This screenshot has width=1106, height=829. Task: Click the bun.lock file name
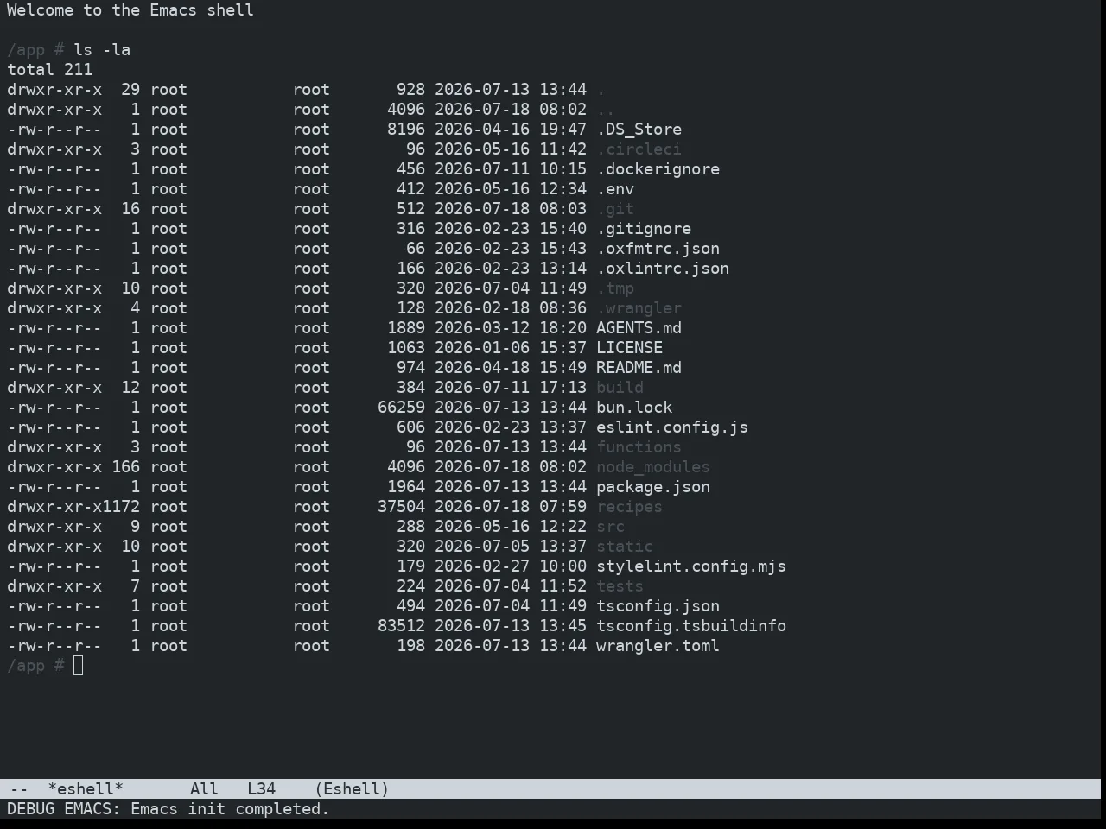click(x=634, y=408)
